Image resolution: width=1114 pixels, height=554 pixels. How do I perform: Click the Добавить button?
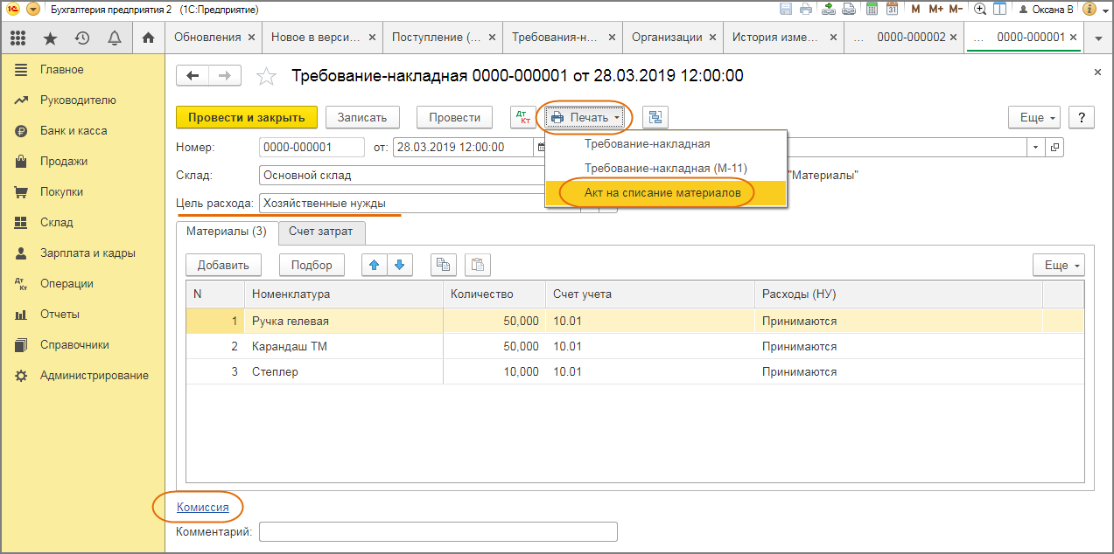point(223,265)
